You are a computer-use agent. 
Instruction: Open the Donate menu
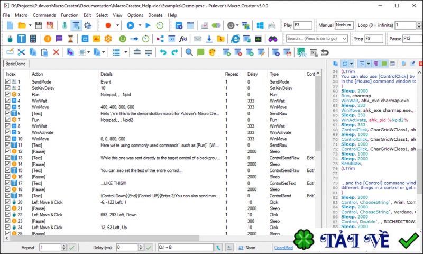click(155, 15)
